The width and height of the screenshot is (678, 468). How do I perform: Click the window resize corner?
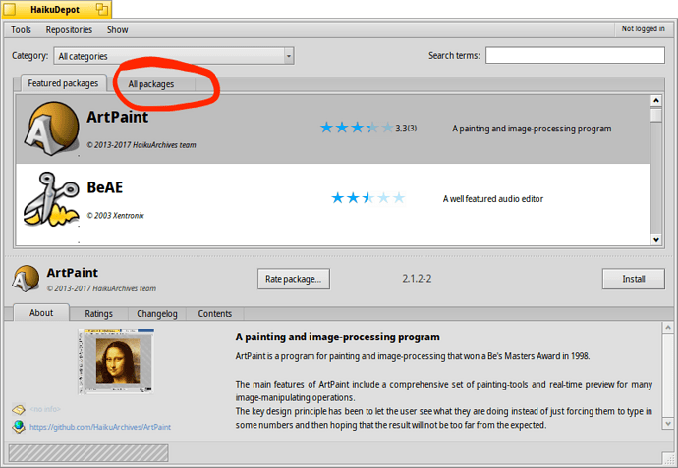click(668, 458)
